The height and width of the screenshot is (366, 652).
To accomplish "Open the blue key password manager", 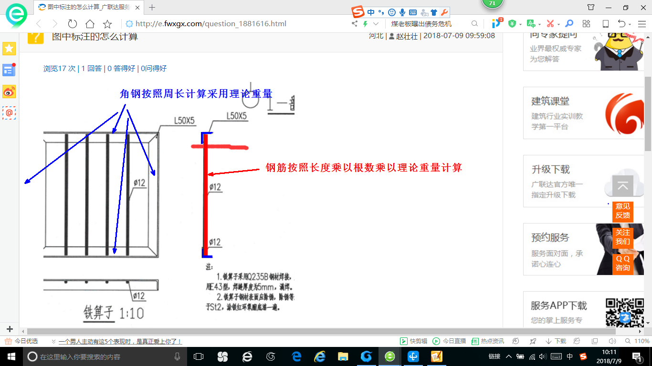I will pos(569,24).
